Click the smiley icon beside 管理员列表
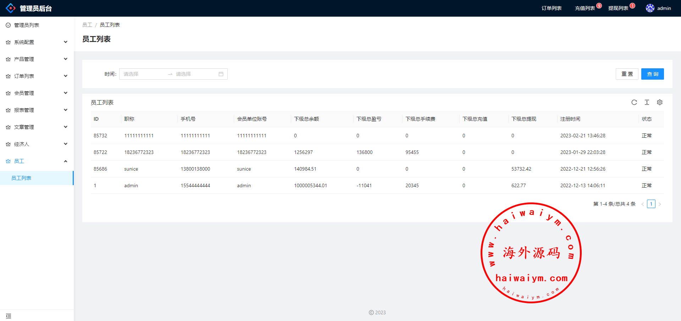Image resolution: width=681 pixels, height=321 pixels. point(8,25)
